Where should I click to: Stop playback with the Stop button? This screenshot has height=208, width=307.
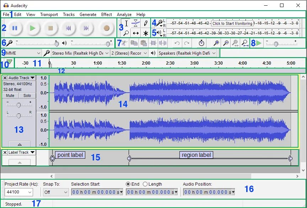(x=50, y=28)
